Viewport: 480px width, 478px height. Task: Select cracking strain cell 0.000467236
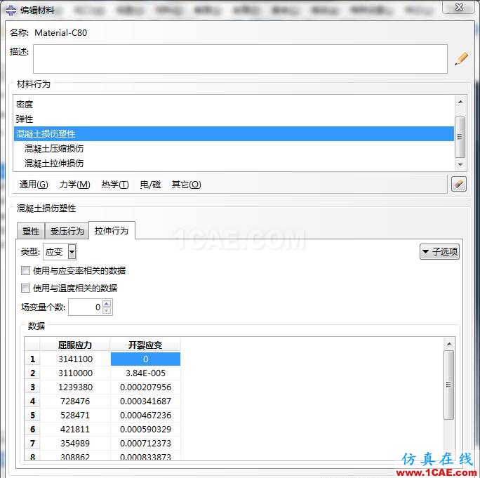pyautogui.click(x=145, y=416)
